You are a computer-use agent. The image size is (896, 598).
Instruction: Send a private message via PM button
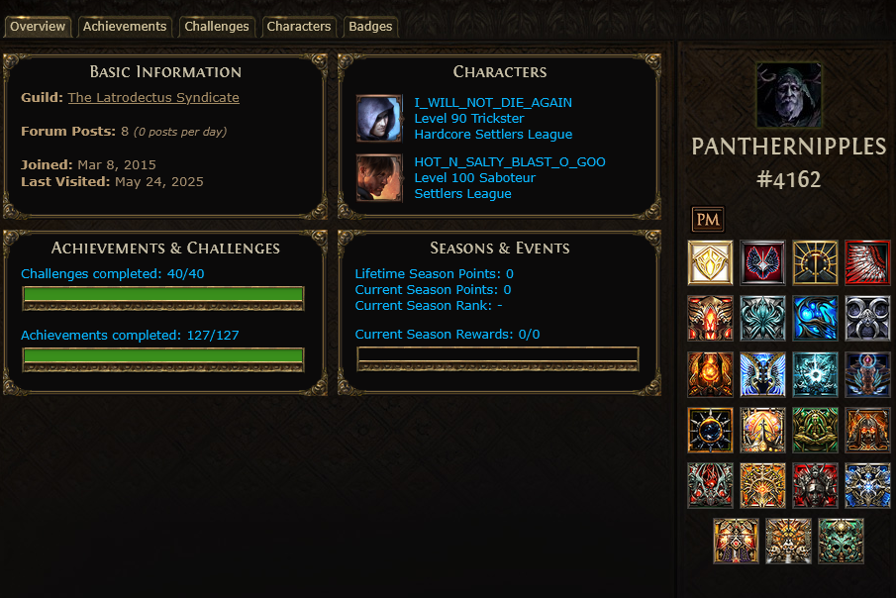708,220
